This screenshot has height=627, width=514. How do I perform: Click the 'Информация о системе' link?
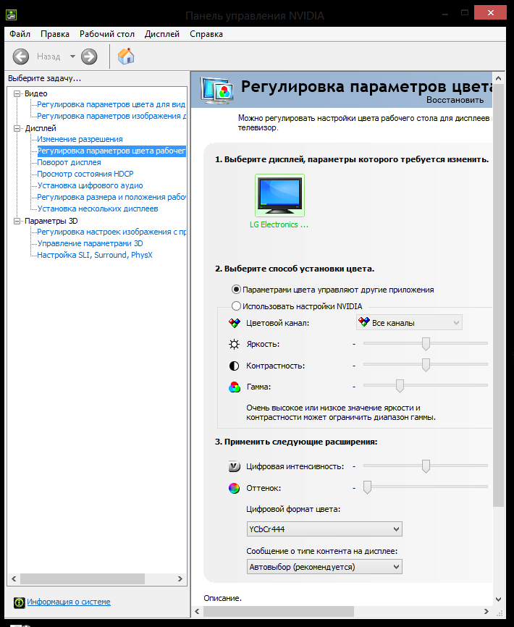pyautogui.click(x=69, y=602)
